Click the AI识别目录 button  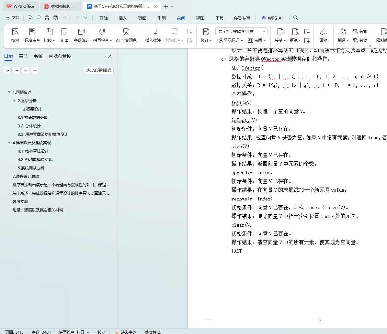coord(99,70)
